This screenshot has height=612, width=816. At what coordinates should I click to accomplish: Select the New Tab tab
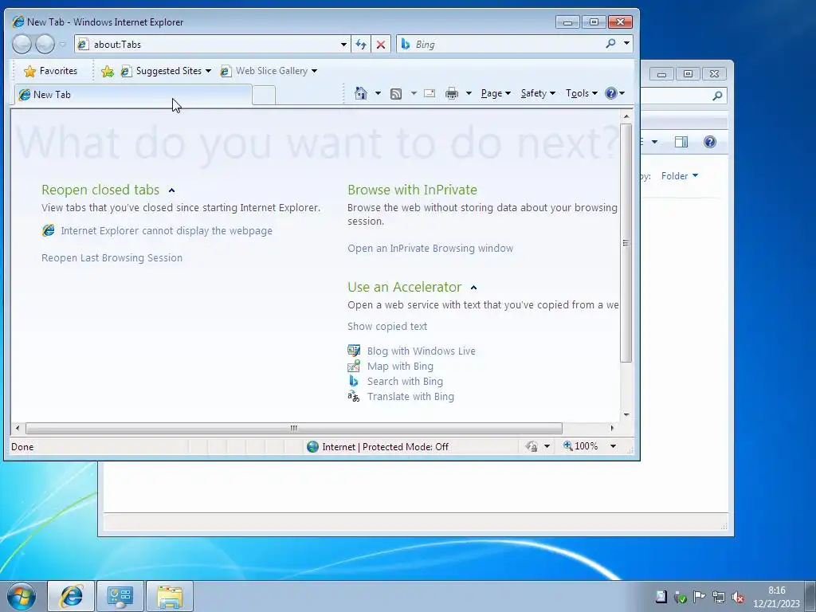coord(133,95)
